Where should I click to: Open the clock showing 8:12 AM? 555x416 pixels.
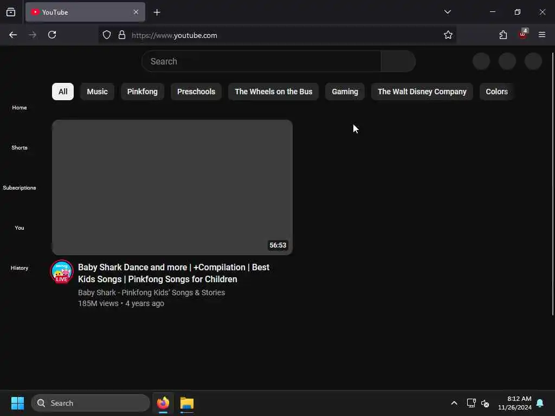coord(515,403)
